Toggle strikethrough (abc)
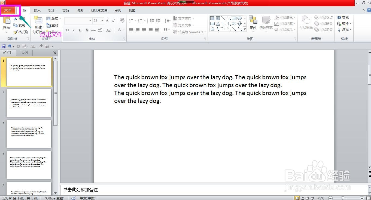The height and width of the screenshot is (200, 371). coord(93,30)
